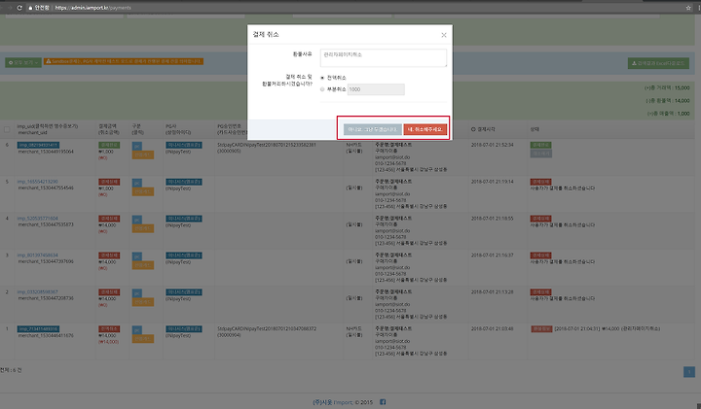Select the 부분취소 radio option
Image resolution: width=701 pixels, height=409 pixels.
click(322, 89)
